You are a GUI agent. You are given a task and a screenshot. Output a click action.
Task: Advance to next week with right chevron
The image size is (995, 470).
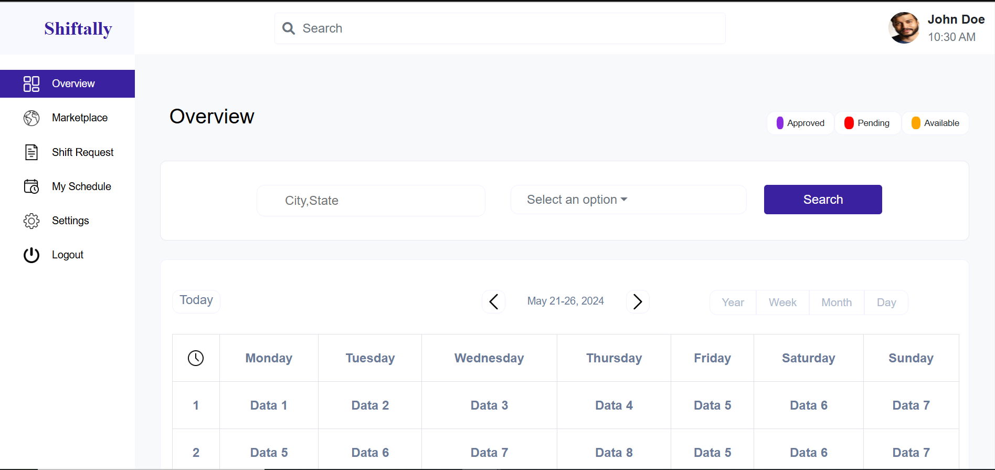pos(638,302)
